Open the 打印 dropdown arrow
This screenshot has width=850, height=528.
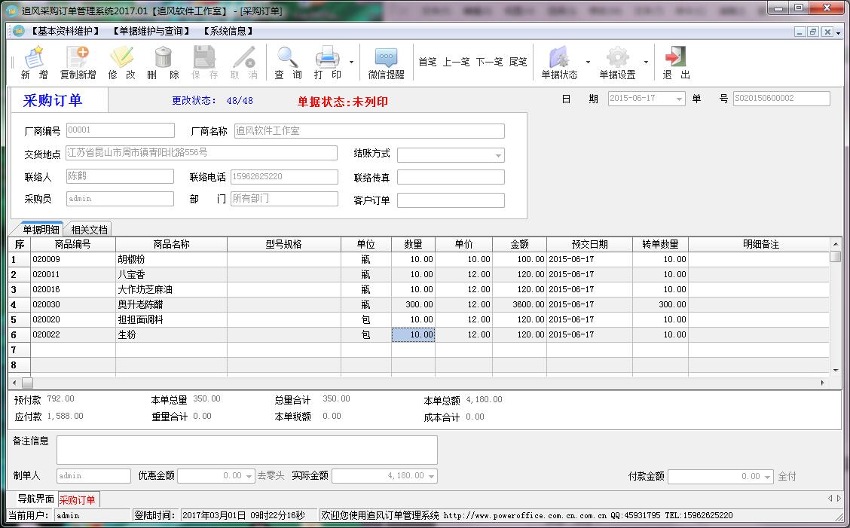click(351, 63)
